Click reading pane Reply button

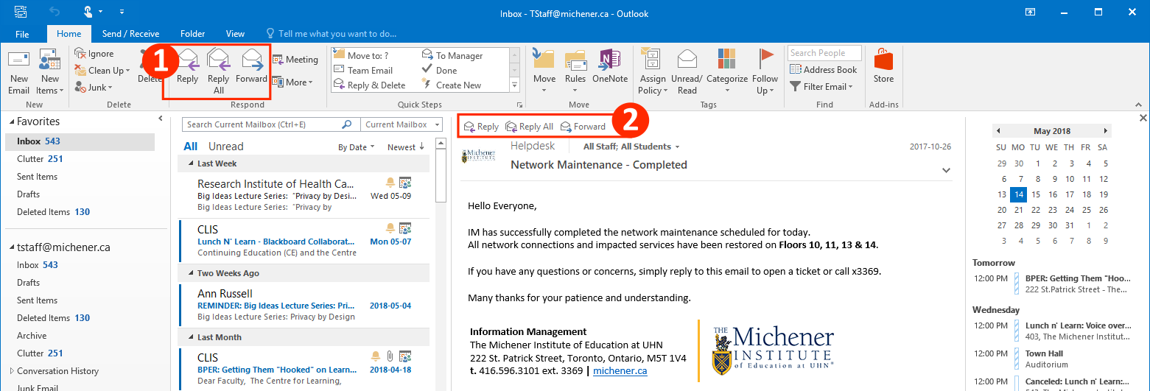click(481, 127)
